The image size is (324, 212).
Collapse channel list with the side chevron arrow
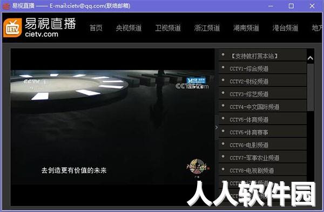tap(217, 127)
